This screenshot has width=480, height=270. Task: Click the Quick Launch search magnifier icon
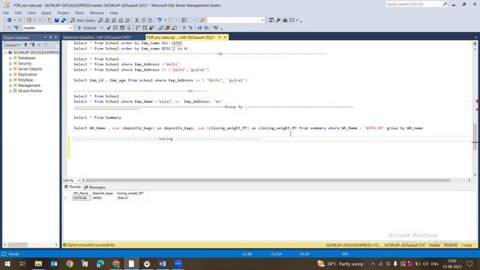[x=445, y=4]
